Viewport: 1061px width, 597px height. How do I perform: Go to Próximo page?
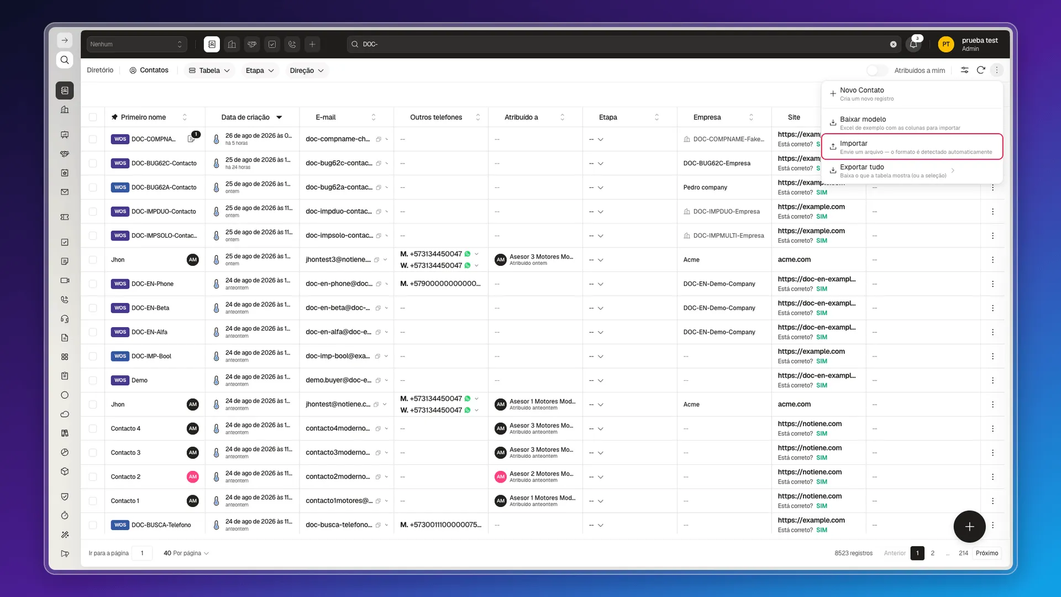[x=986, y=553]
